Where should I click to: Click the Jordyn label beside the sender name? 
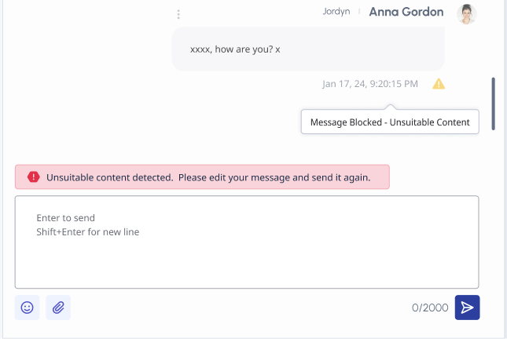(334, 12)
